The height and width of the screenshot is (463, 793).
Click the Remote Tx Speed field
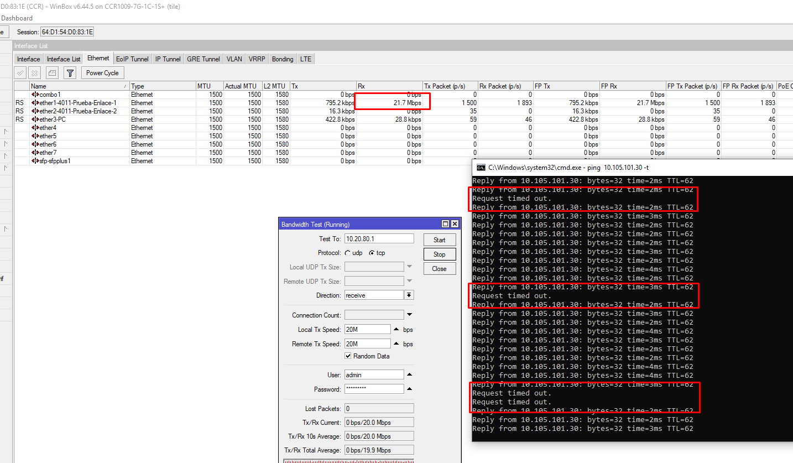(x=367, y=344)
